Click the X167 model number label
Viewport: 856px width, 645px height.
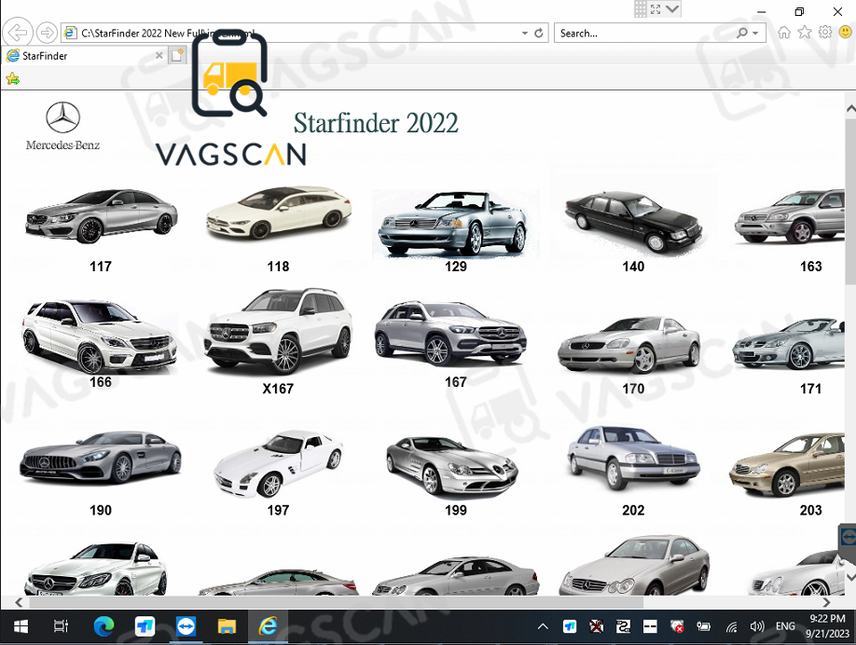pos(278,389)
